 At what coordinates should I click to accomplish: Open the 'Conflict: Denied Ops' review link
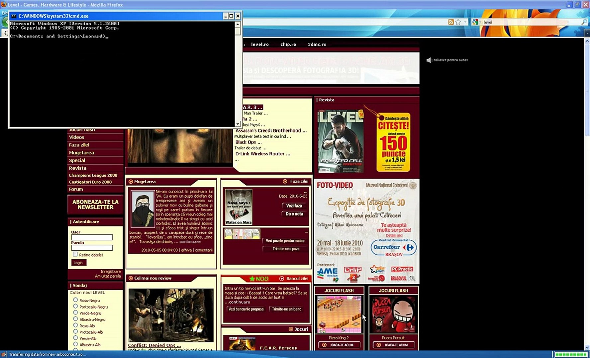click(154, 345)
